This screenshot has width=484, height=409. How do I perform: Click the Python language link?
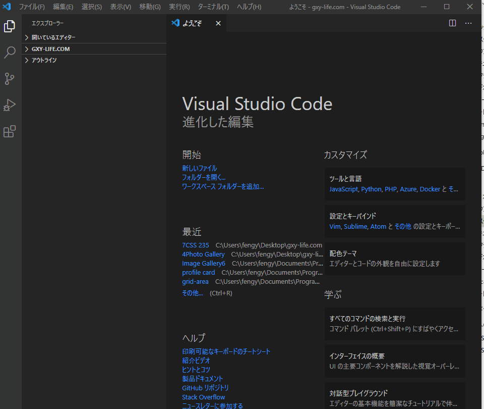point(371,189)
